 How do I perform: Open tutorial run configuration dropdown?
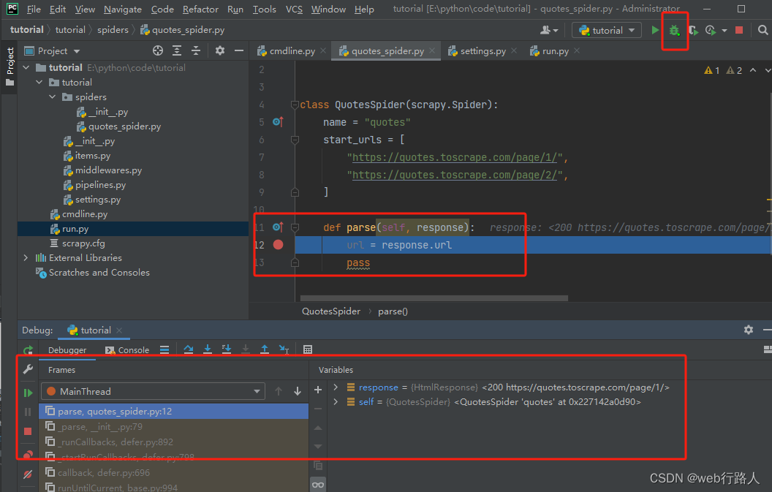(607, 30)
